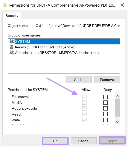Click the permissions list scrollbar thumb
This screenshot has width=128, height=147.
pyautogui.click(x=117, y=108)
